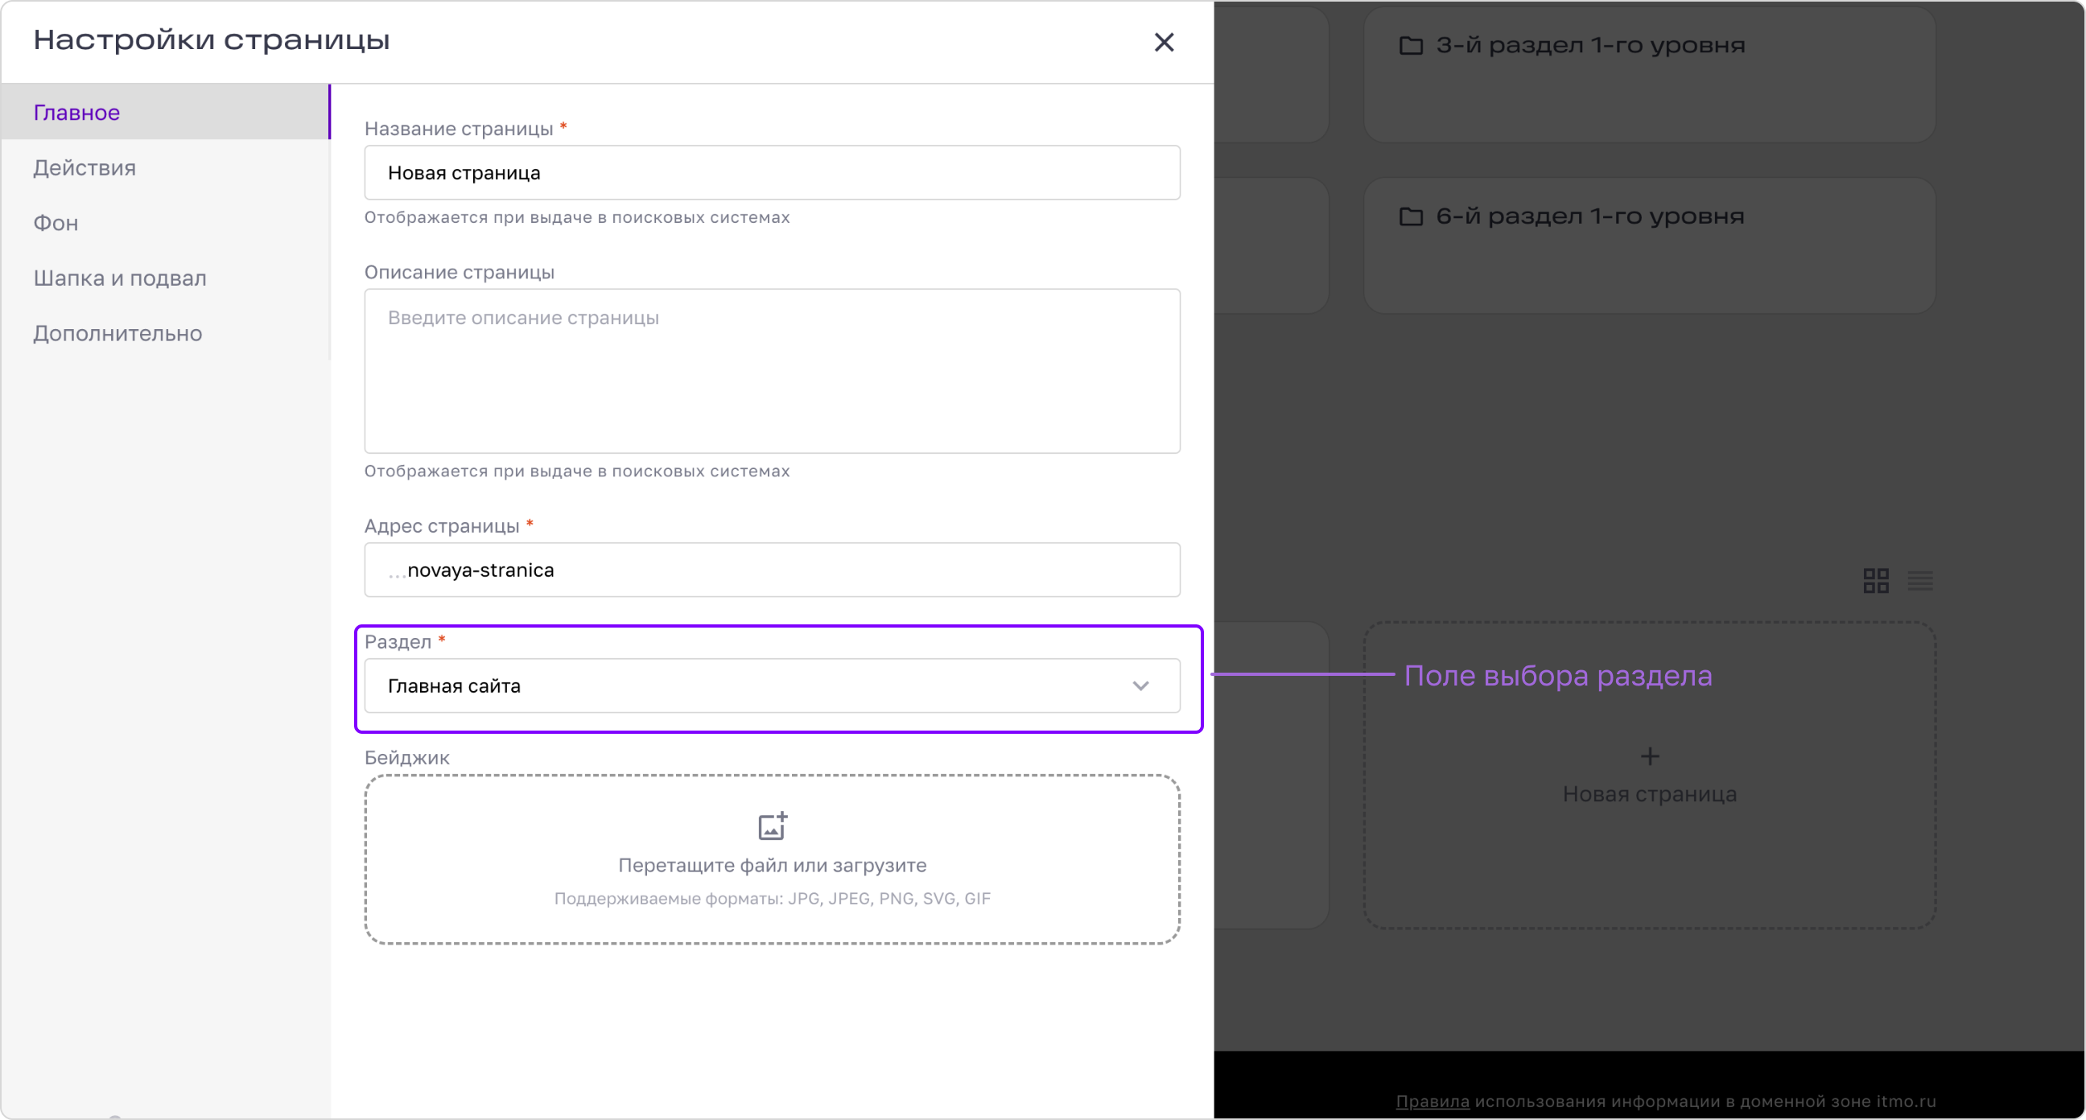
Task: Expand Раздел list via chevron arrow
Action: [x=1140, y=686]
